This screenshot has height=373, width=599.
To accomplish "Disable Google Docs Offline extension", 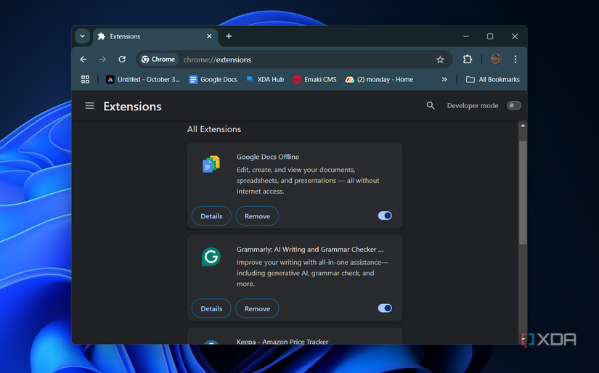I will [x=385, y=216].
